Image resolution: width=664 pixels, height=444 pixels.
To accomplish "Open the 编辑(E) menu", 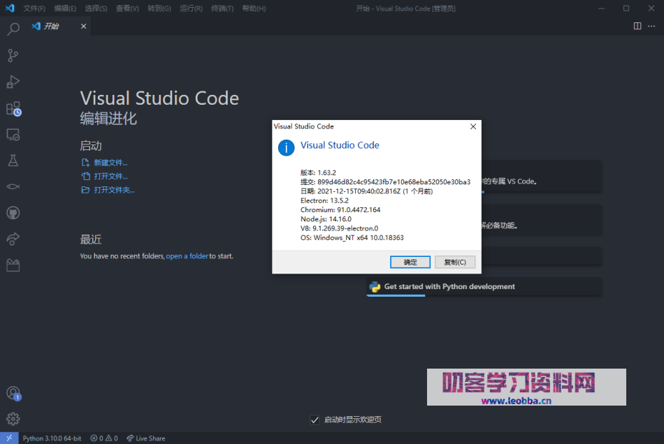I will [x=65, y=8].
